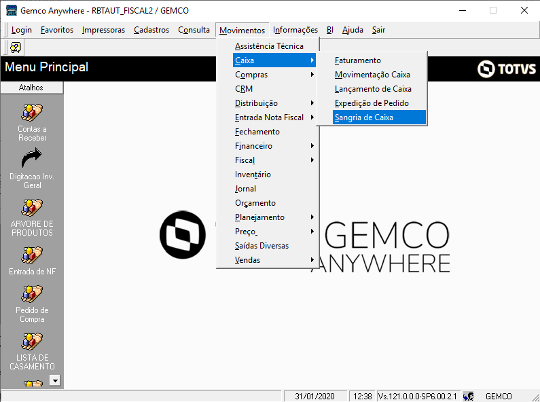Expand the Preço submenu

274,232
